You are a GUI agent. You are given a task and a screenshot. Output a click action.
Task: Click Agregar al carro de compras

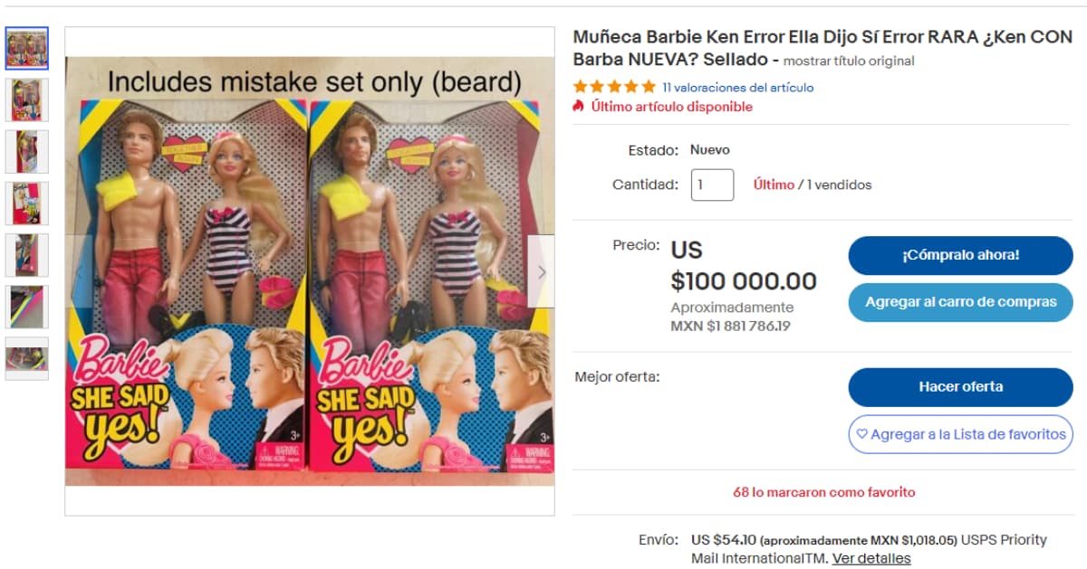[960, 302]
